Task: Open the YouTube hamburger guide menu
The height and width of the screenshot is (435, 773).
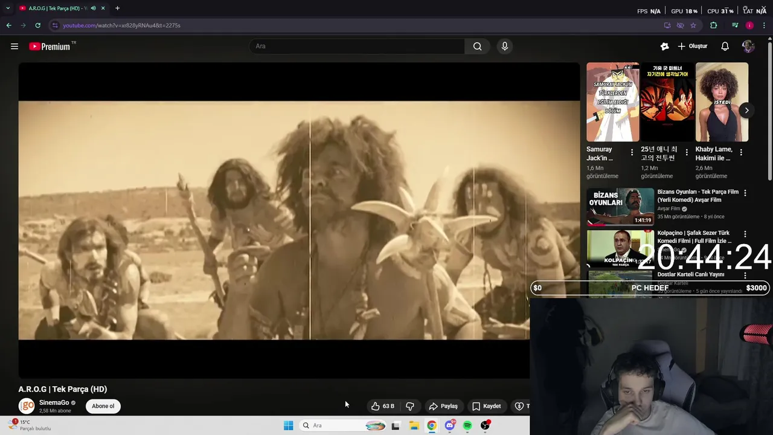Action: pyautogui.click(x=14, y=46)
